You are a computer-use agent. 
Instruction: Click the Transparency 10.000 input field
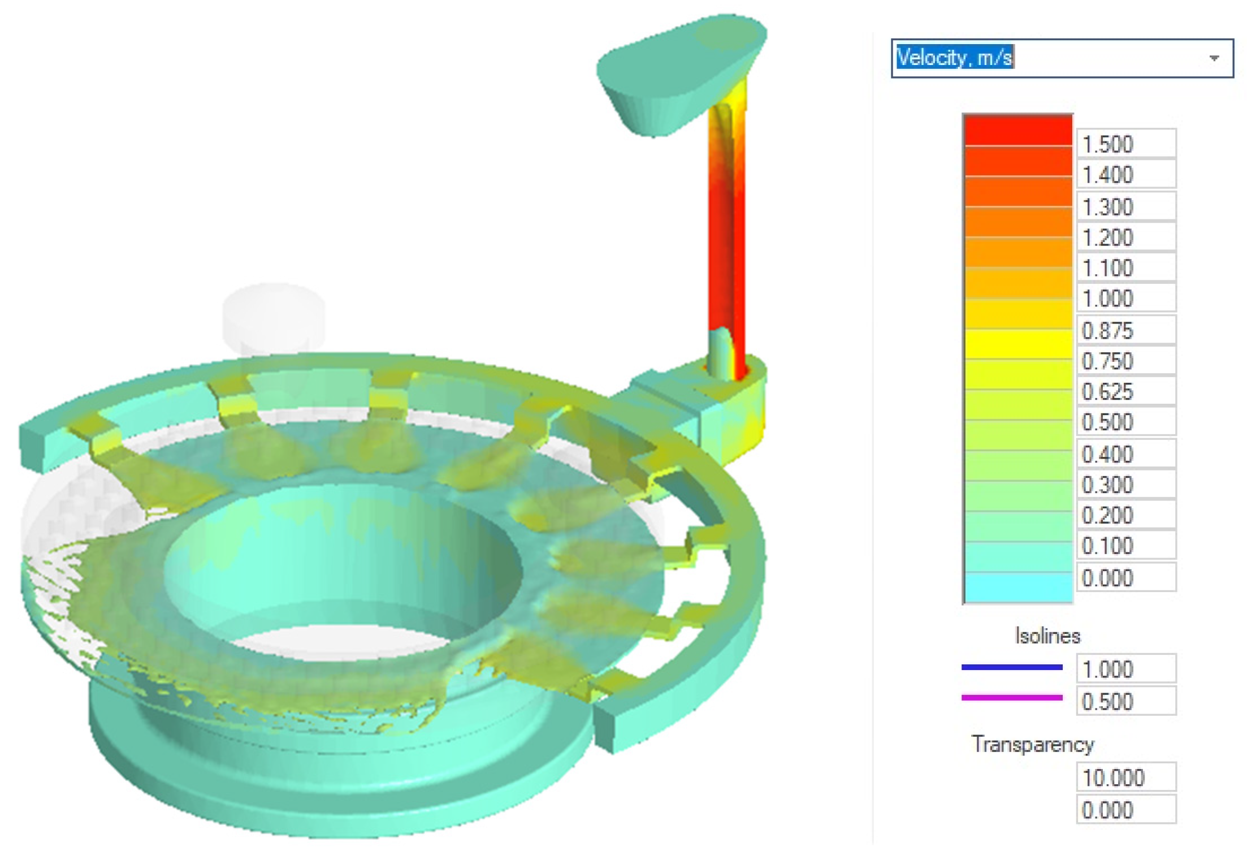point(1125,777)
